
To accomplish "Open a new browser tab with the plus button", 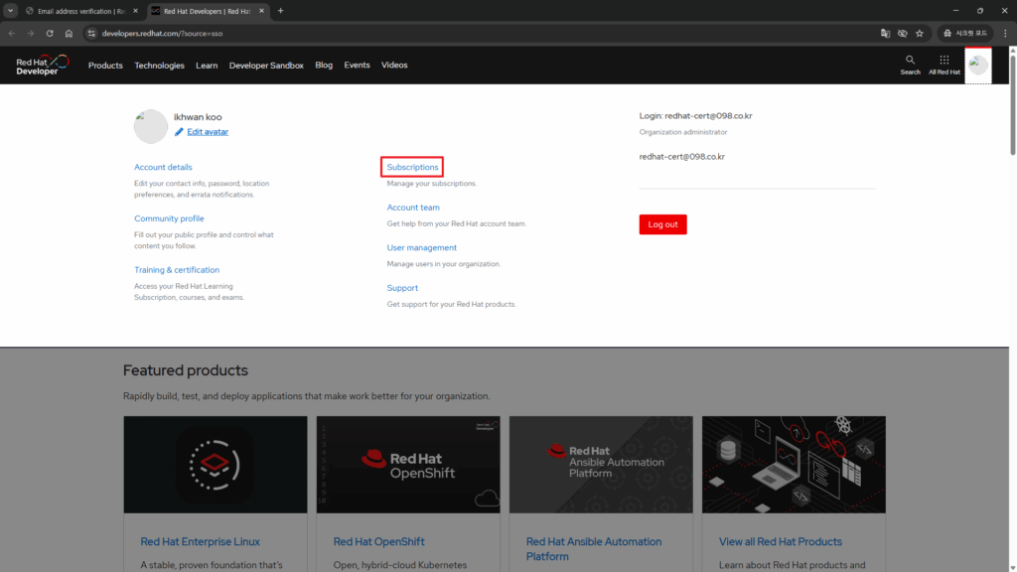I will [280, 11].
